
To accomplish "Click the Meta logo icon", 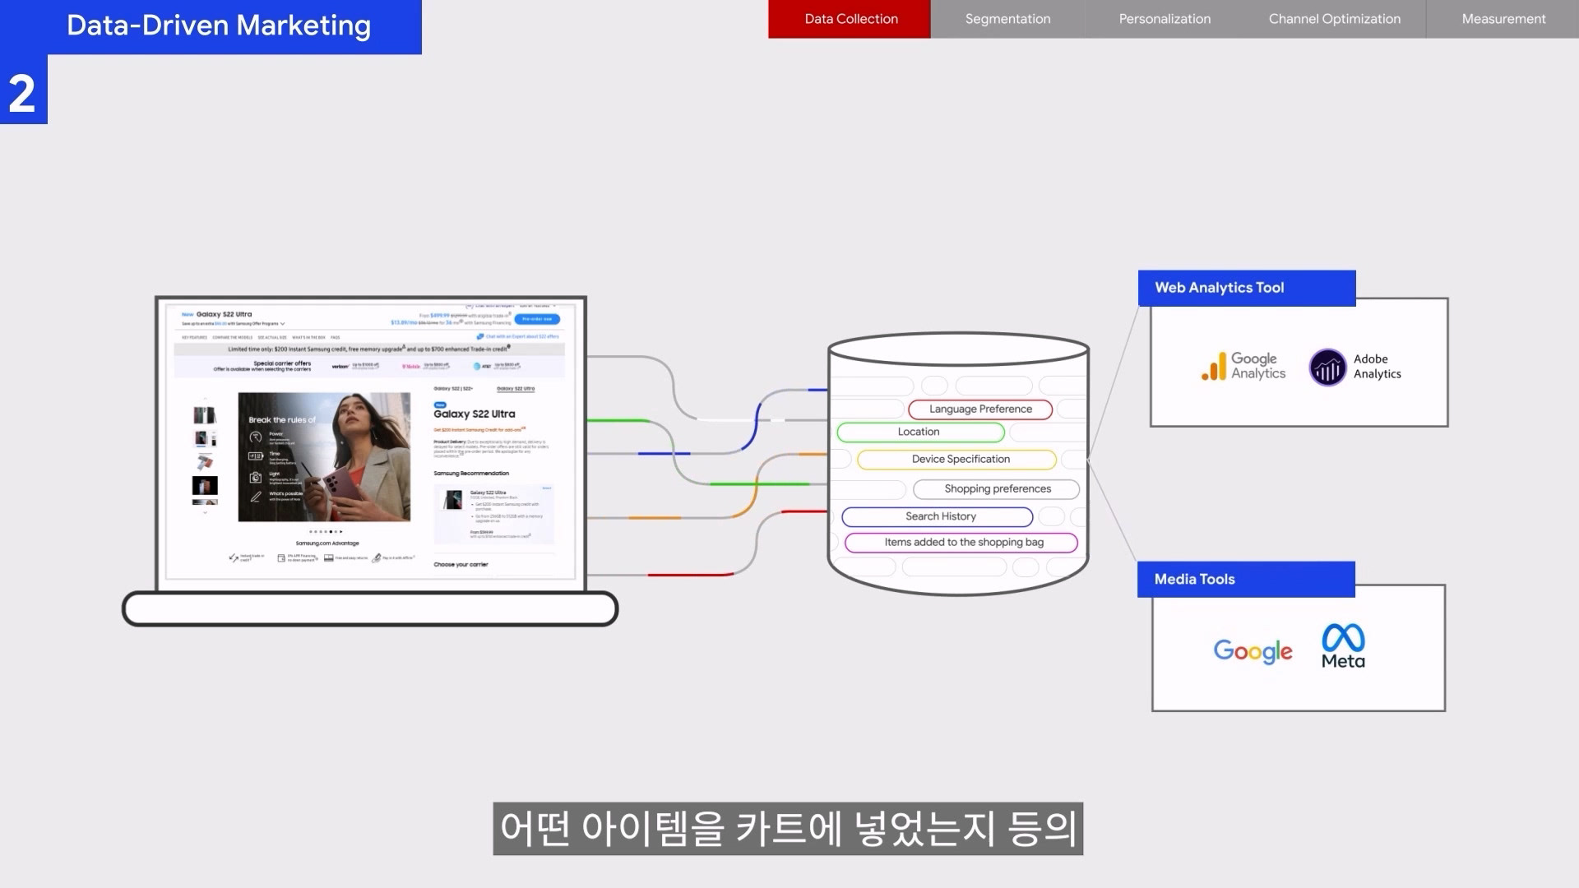I will (x=1343, y=638).
